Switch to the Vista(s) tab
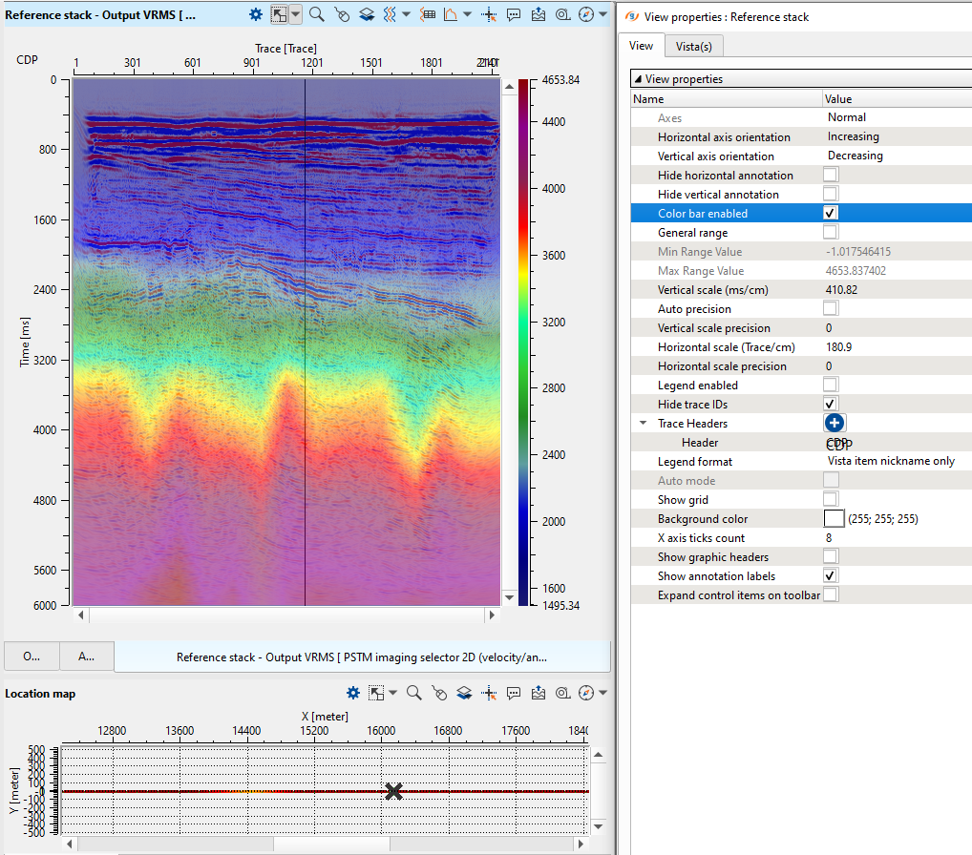 point(694,46)
